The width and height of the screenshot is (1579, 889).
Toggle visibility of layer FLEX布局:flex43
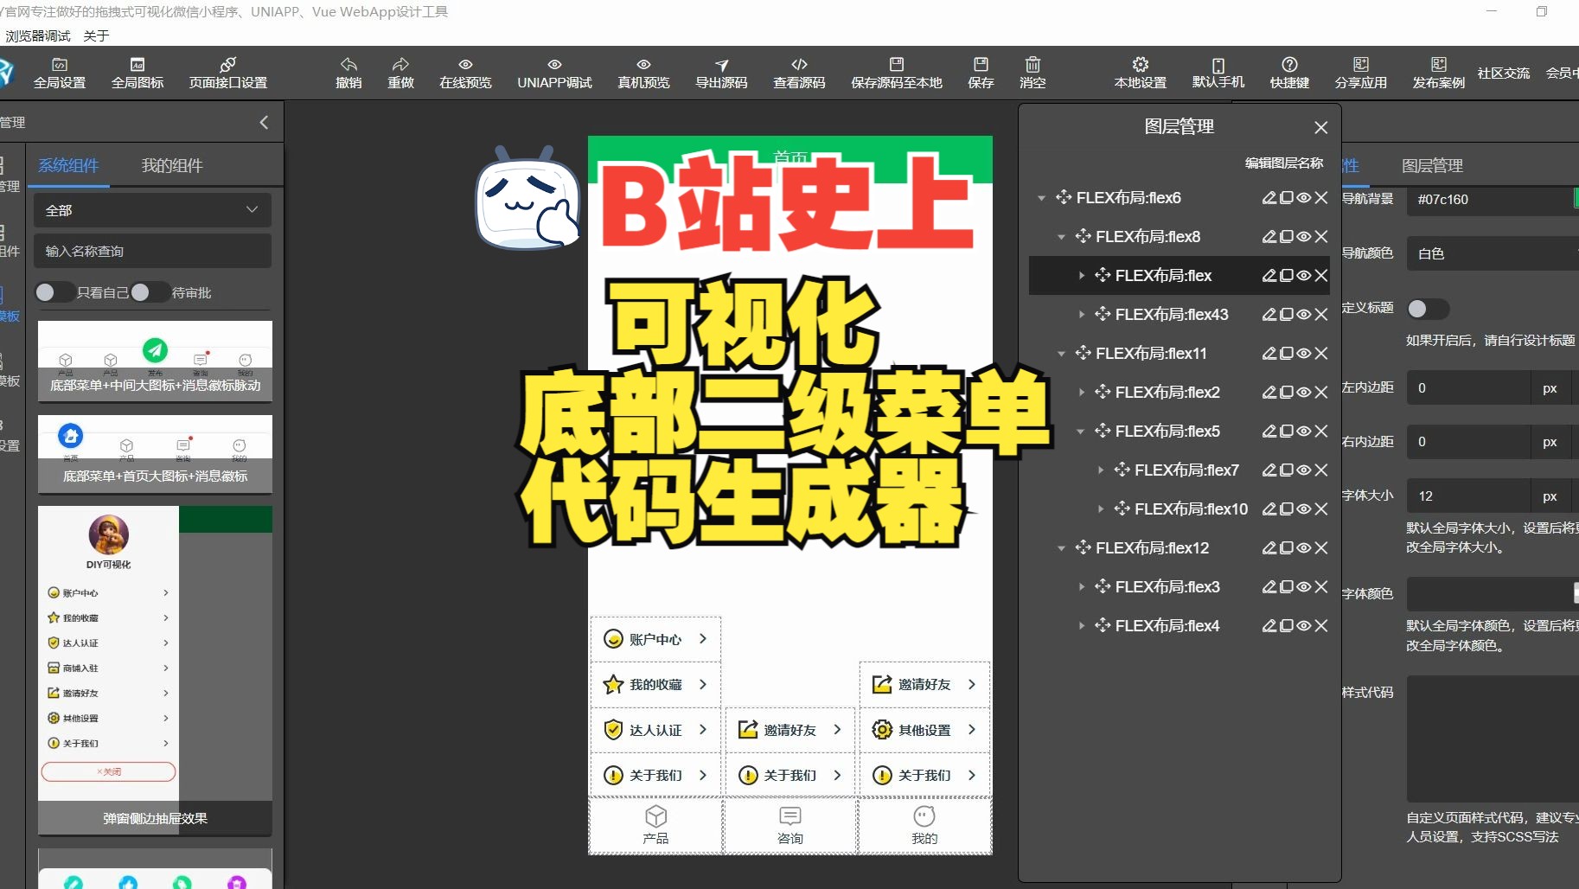[1302, 314]
